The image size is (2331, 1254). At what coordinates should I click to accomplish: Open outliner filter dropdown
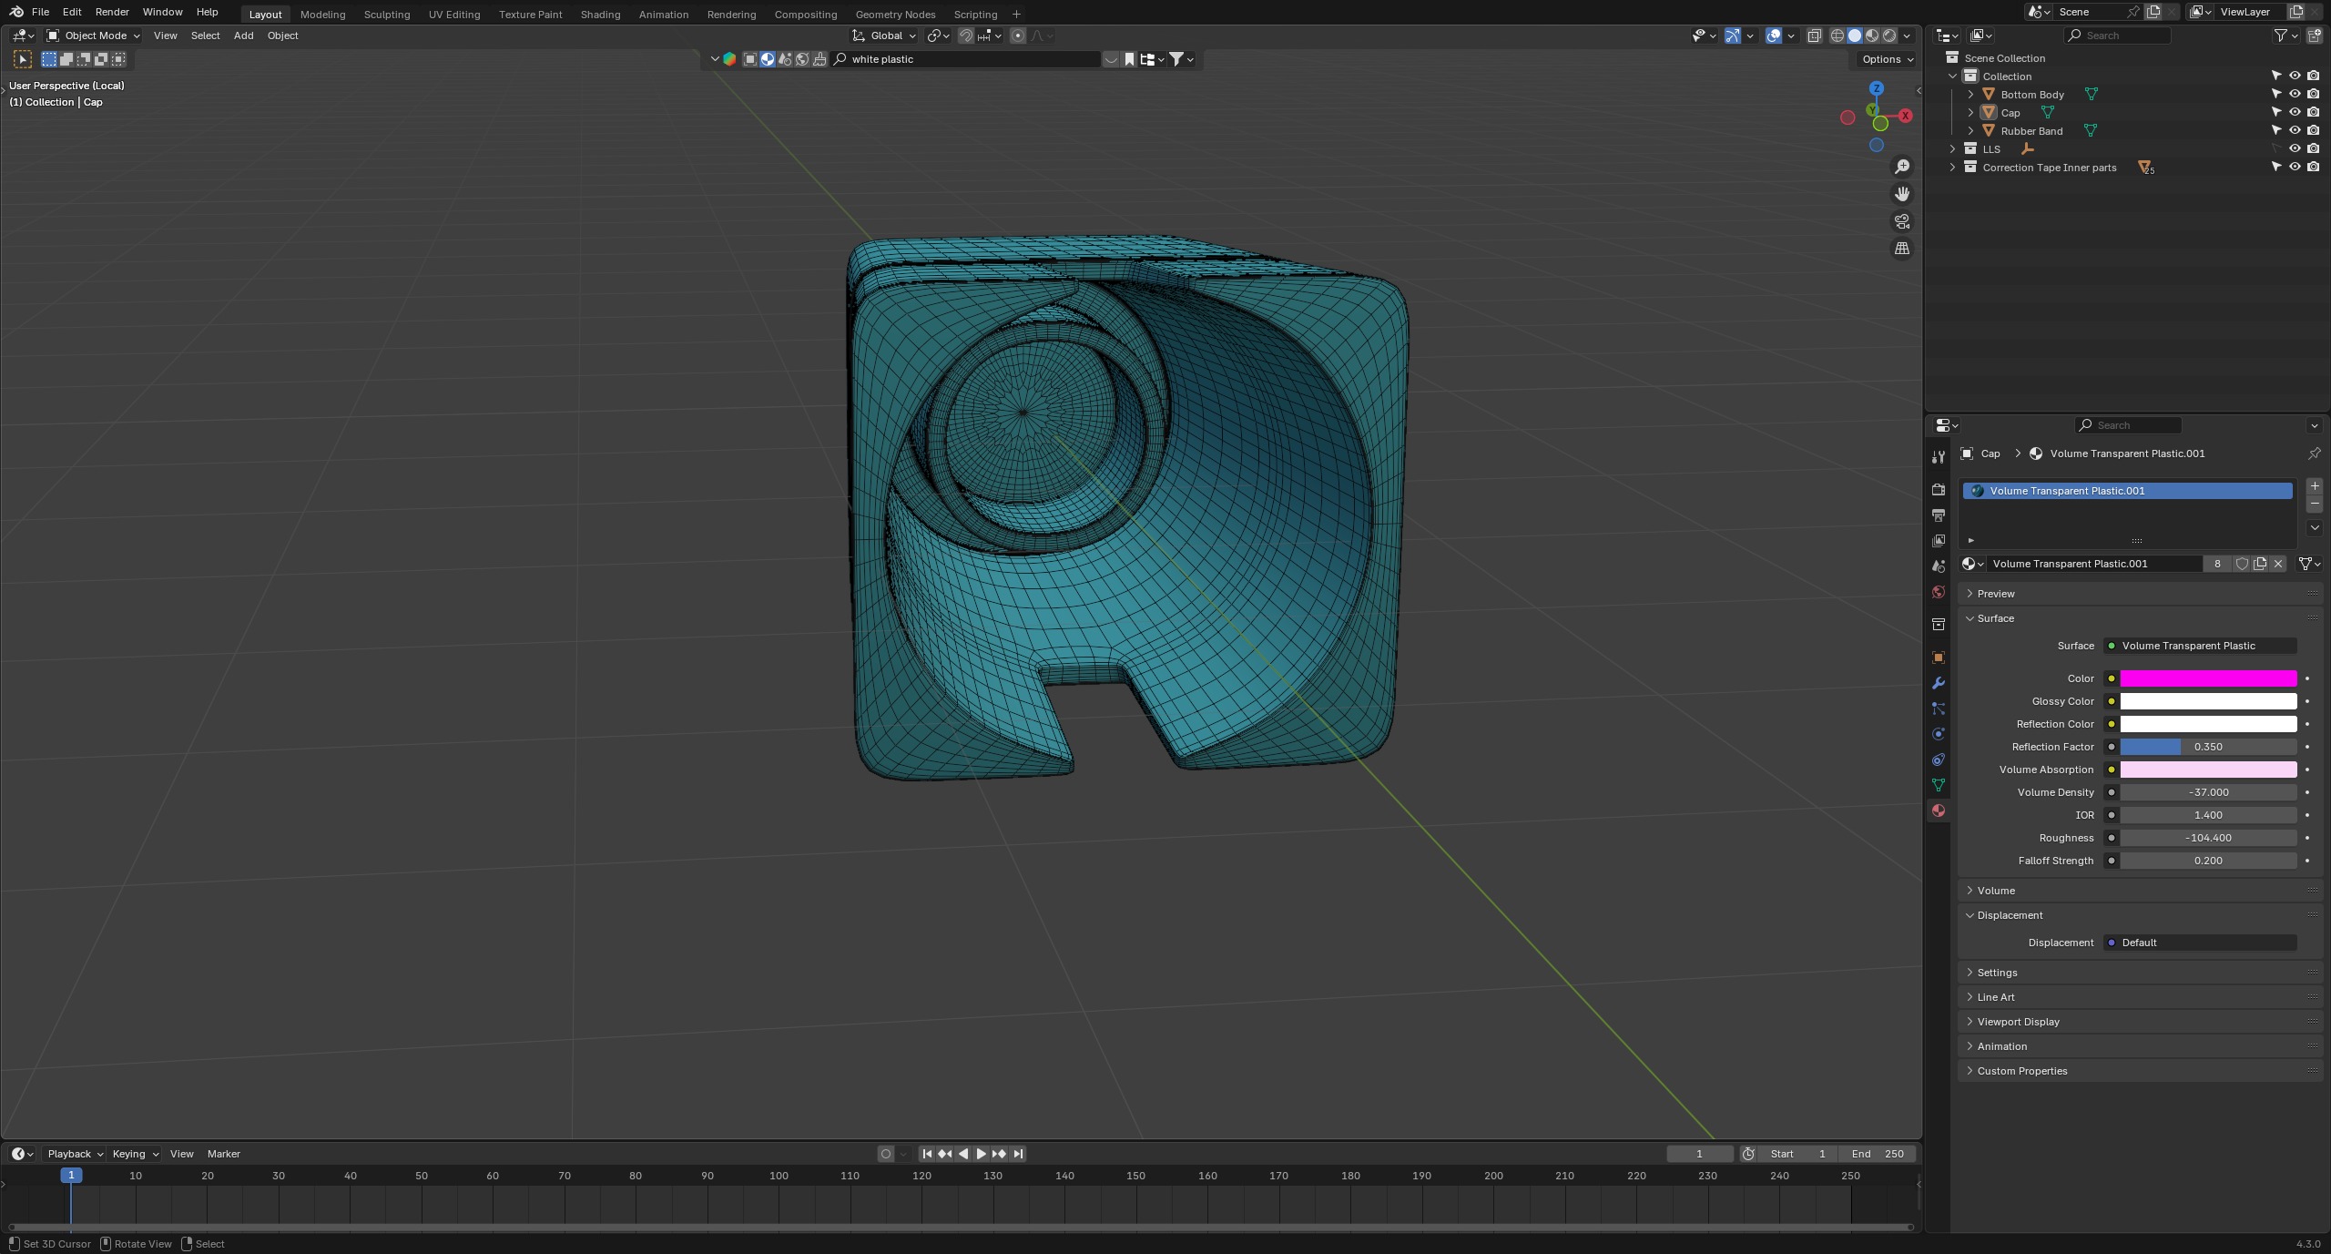2285,36
